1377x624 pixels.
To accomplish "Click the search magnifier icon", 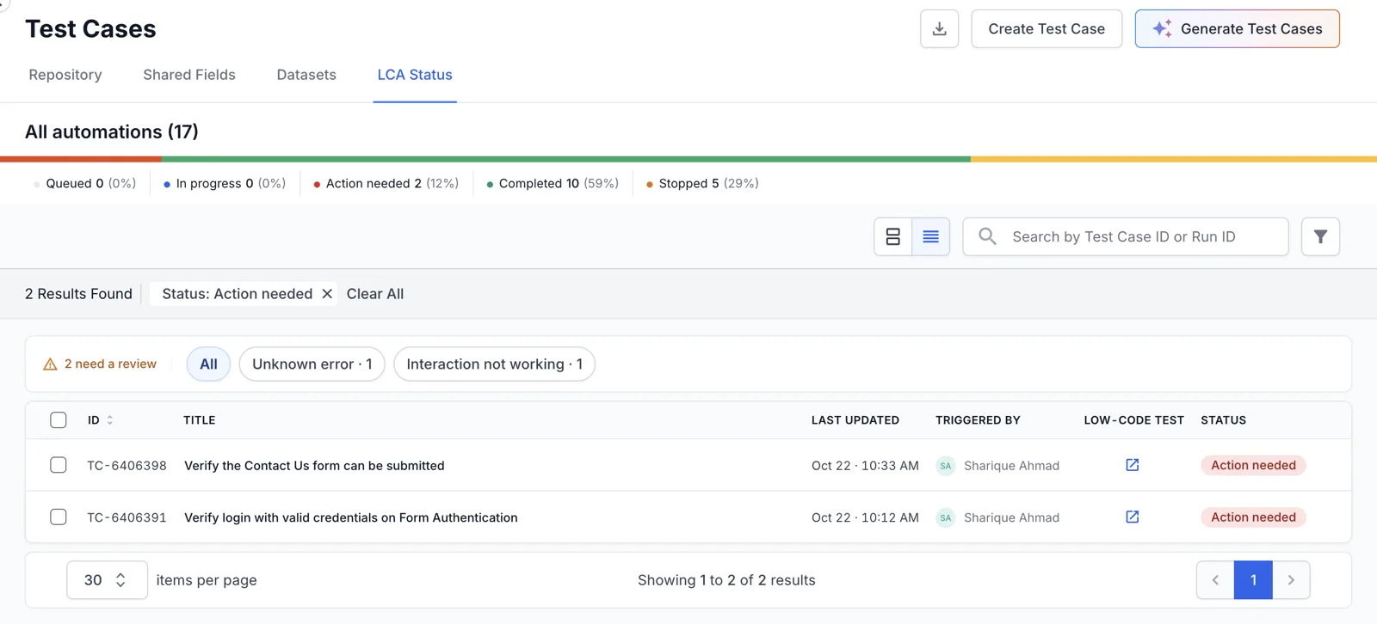I will click(x=987, y=236).
